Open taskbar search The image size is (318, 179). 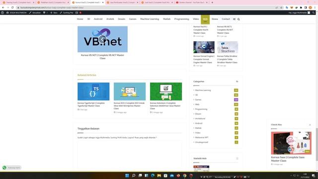click(134, 176)
